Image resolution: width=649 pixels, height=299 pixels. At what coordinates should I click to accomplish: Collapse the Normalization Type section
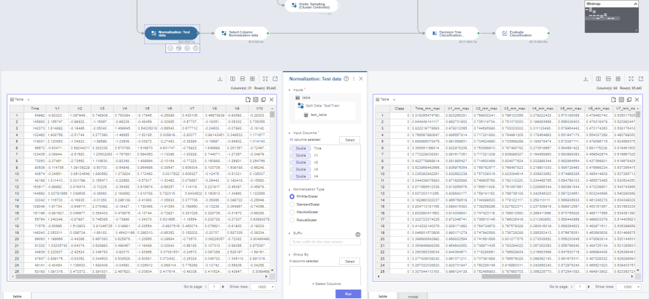click(290, 189)
